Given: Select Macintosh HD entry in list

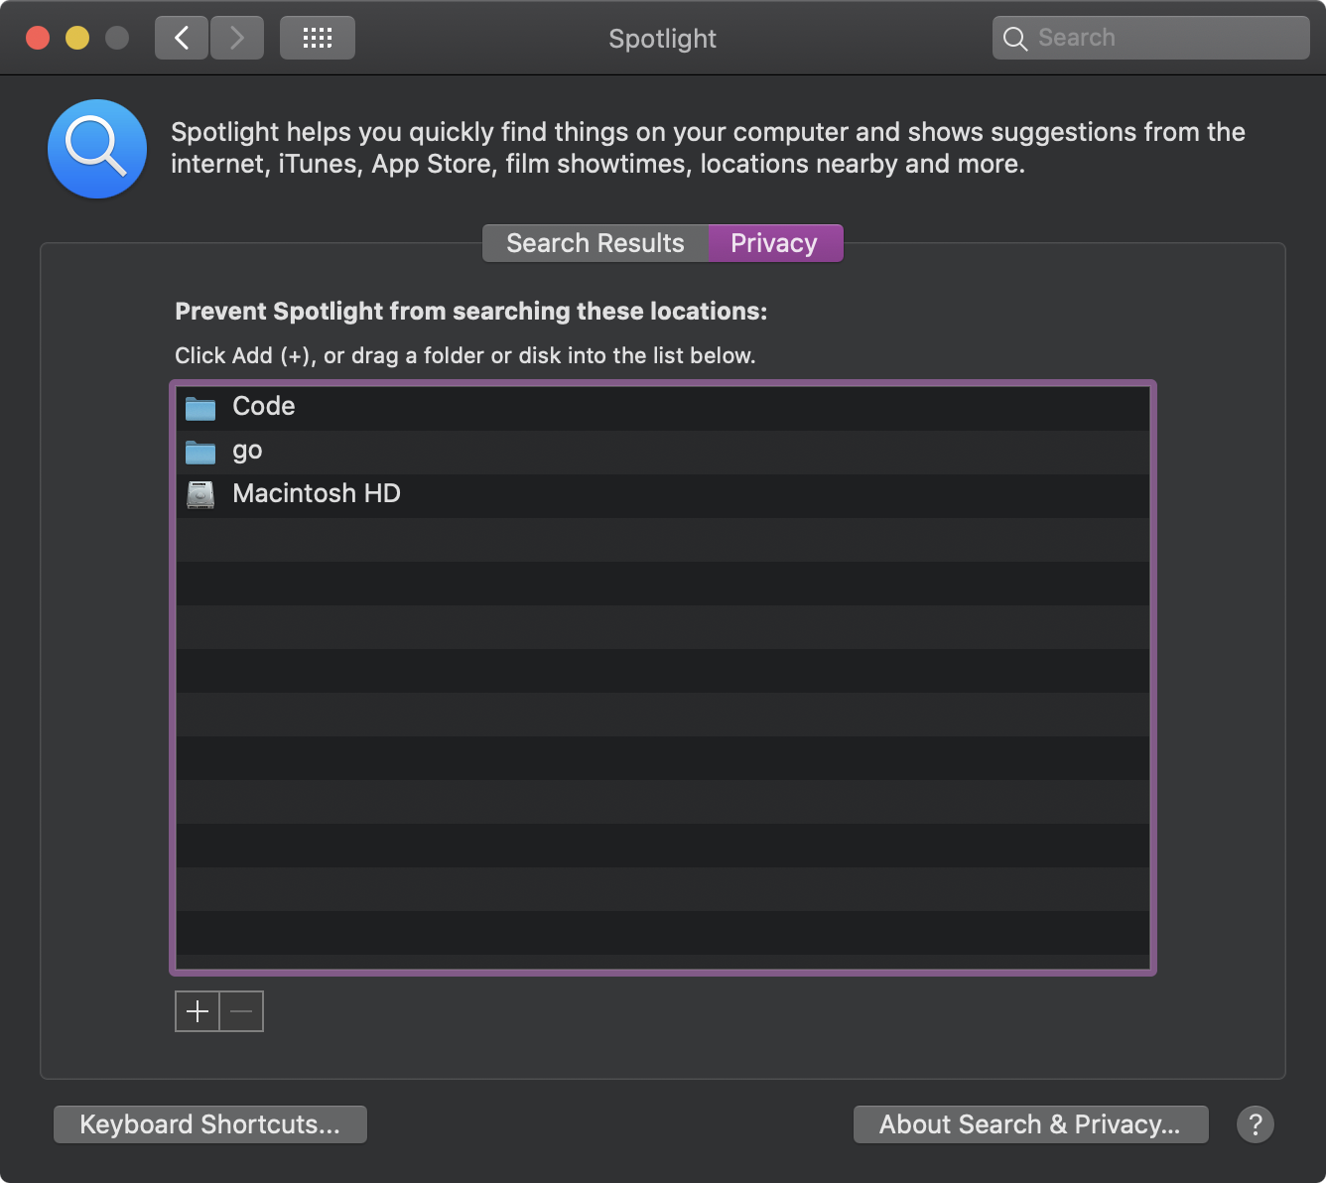Looking at the screenshot, I should point(663,494).
